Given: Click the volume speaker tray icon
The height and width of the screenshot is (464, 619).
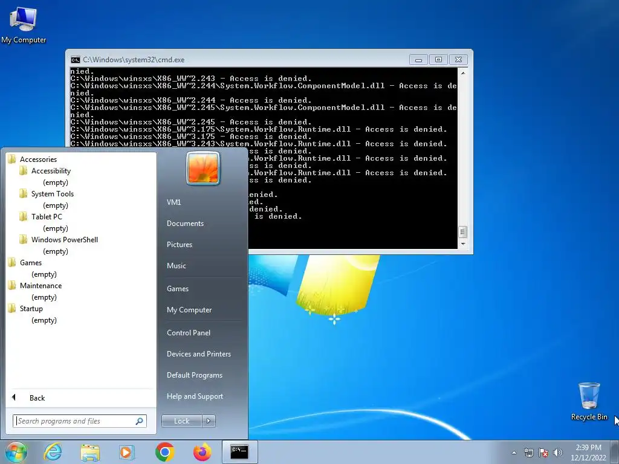Looking at the screenshot, I should (557, 453).
